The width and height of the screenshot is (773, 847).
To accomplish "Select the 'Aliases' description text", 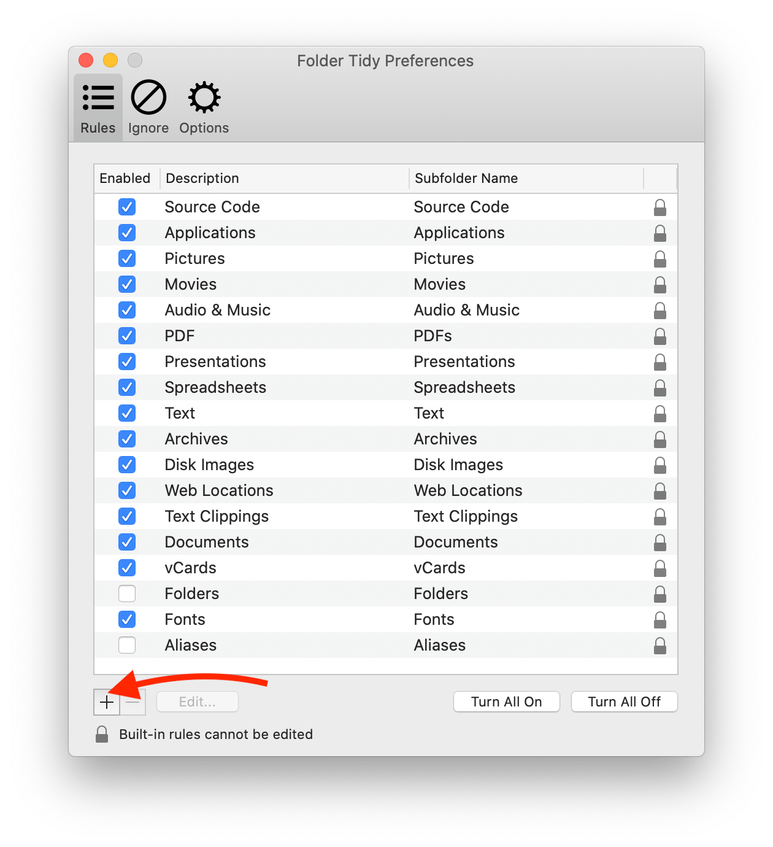I will point(191,645).
